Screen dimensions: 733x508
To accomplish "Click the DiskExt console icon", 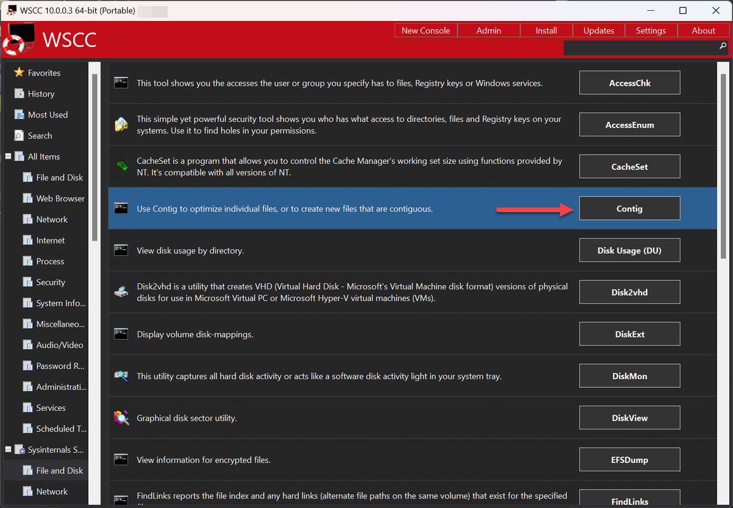I will [x=121, y=334].
